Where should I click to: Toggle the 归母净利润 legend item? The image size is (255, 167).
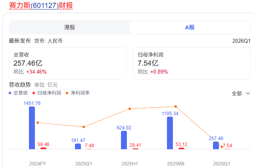pos(47,93)
